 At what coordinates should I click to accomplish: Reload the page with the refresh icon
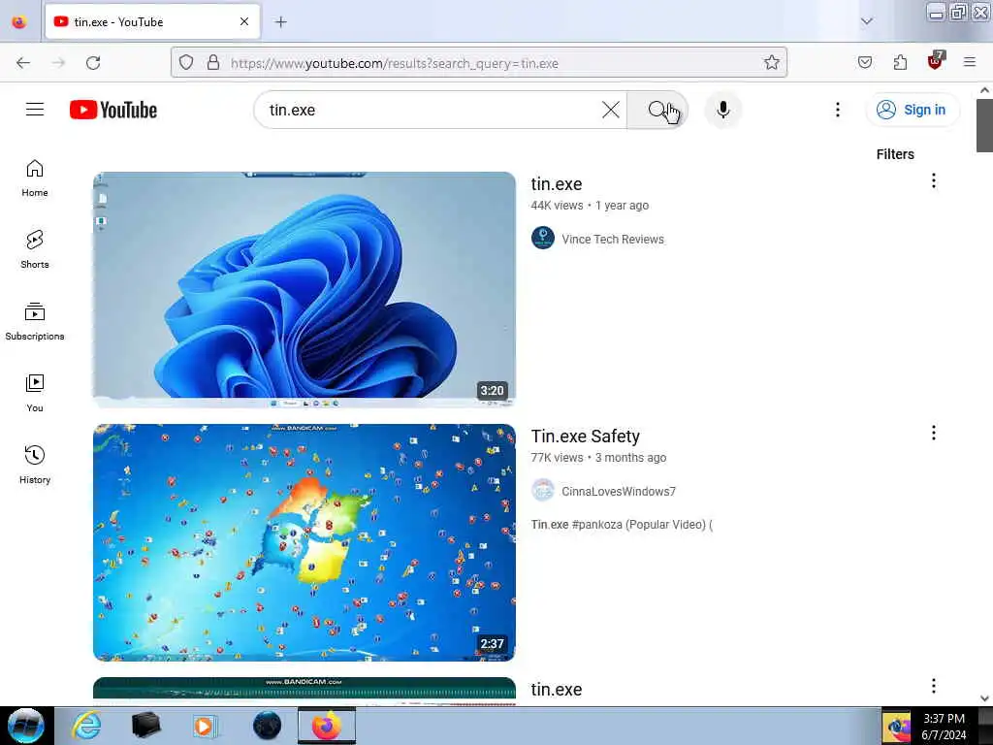[93, 63]
